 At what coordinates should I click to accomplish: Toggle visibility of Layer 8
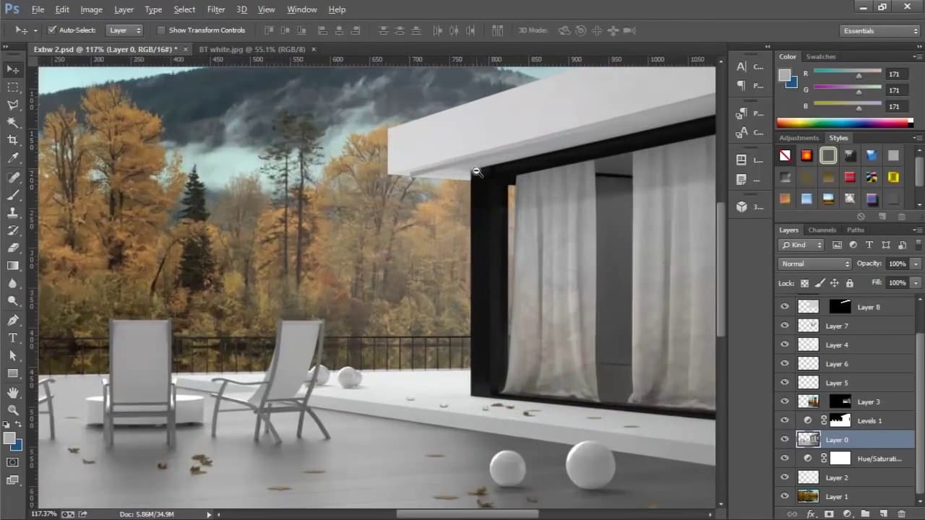click(785, 307)
